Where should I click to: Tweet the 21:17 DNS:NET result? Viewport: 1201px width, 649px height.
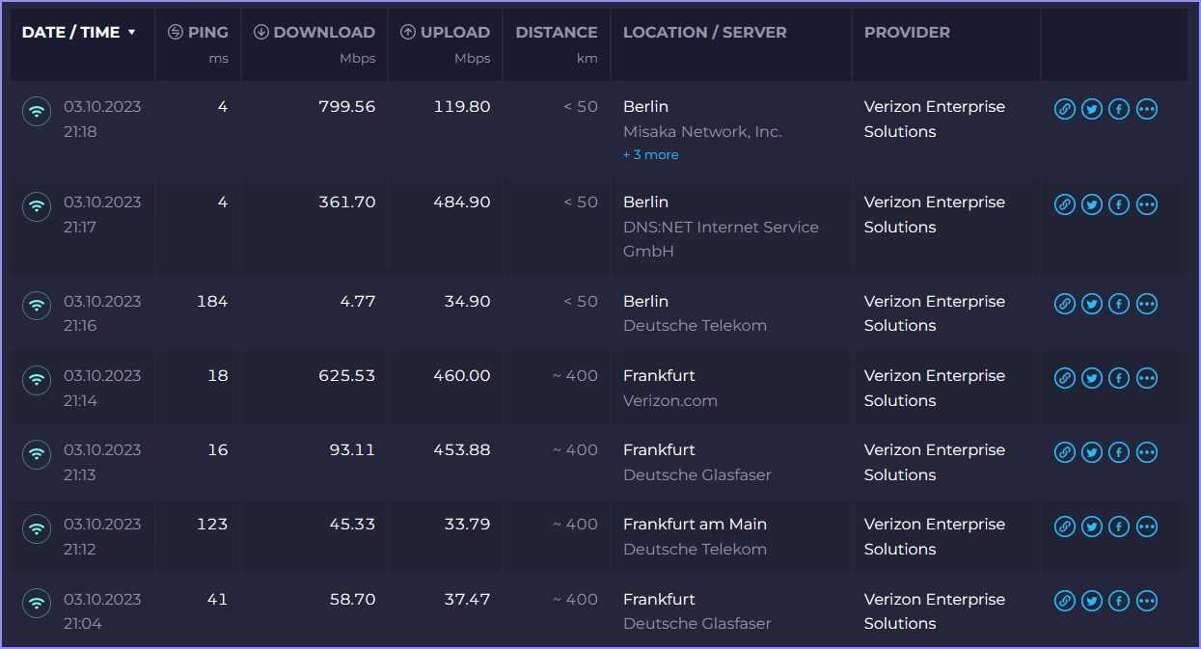(1092, 204)
